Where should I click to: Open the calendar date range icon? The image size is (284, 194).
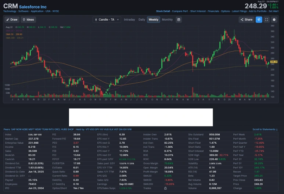(x=179, y=19)
